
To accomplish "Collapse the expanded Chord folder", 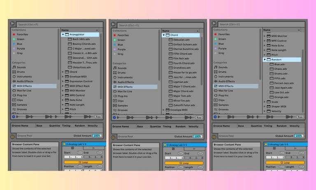I will point(164,35).
